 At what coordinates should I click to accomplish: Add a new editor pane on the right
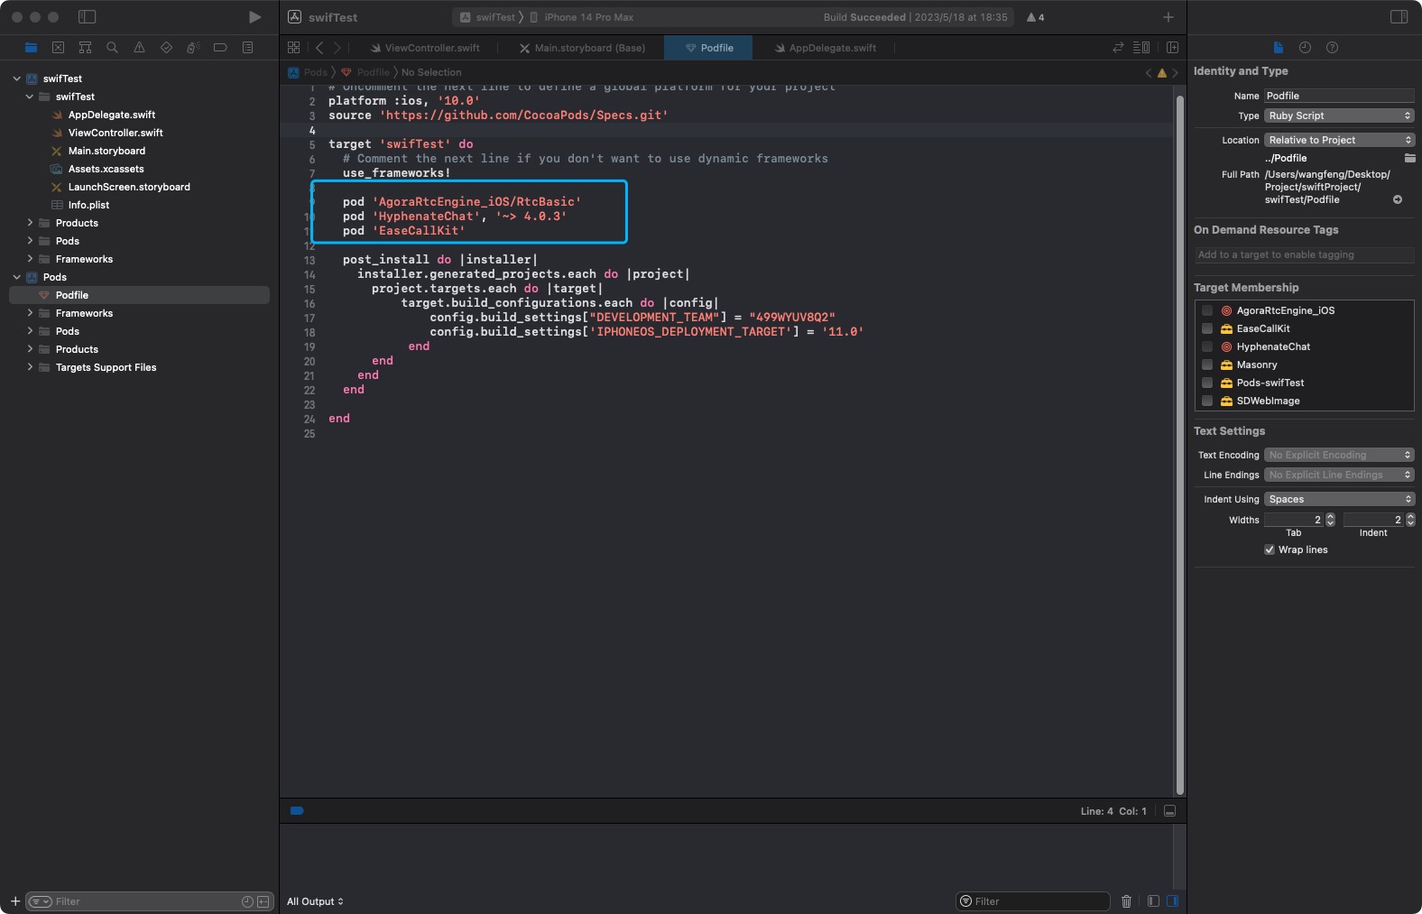[x=1172, y=47]
